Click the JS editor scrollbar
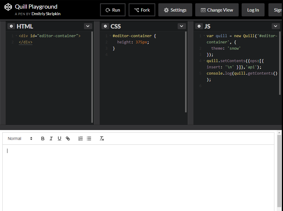283x211 pixels. coord(280,63)
